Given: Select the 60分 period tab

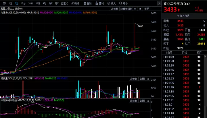Looking at the screenshot, I should point(38,3).
